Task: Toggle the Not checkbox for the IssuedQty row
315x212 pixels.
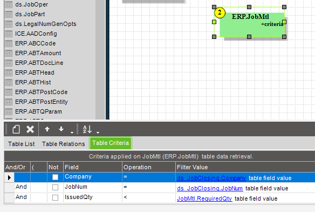Action: point(55,197)
